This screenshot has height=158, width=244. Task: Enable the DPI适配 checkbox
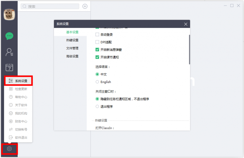pyautogui.click(x=97, y=42)
